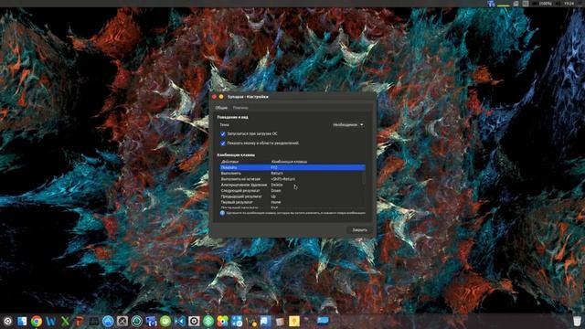The height and width of the screenshot is (329, 585).
Task: Open the blue tiles grid icon in dock
Action: point(237,321)
